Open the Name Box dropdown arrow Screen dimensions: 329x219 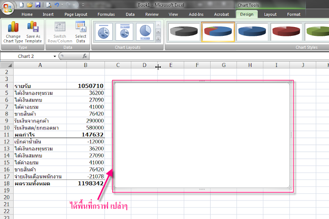tap(55, 56)
